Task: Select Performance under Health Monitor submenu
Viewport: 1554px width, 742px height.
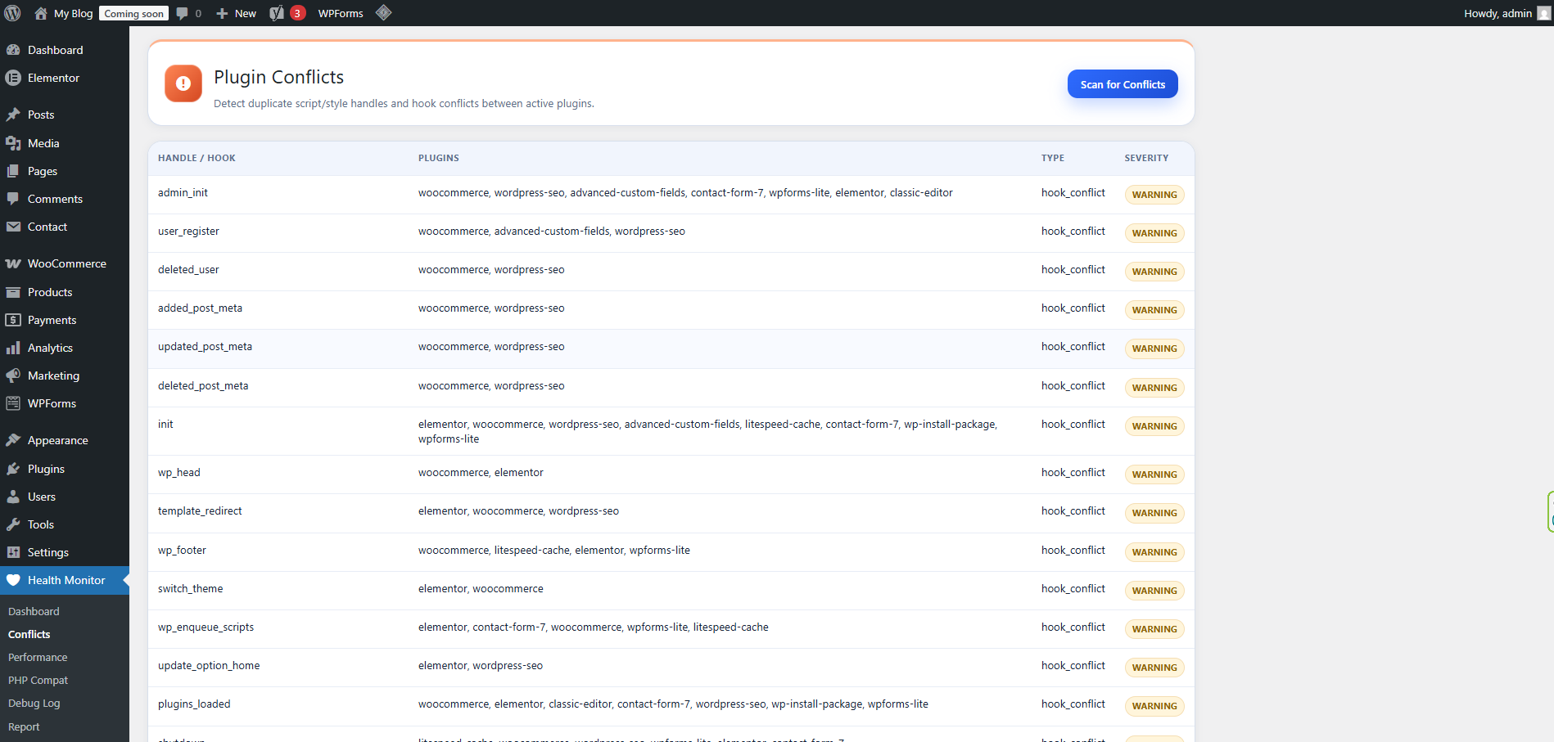Action: click(38, 657)
